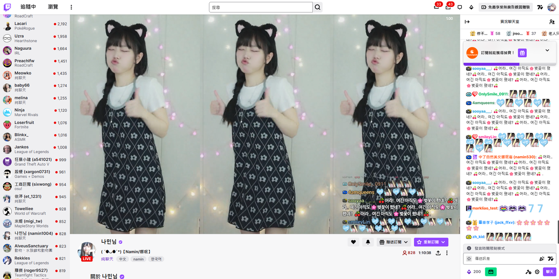Run search with the magnifier button
This screenshot has height=279, width=559.
318,7
